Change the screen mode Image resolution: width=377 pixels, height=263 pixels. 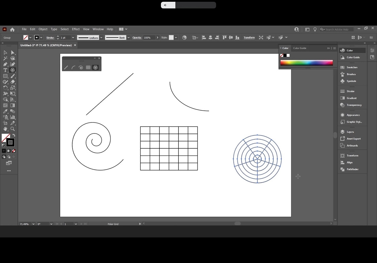click(9, 163)
